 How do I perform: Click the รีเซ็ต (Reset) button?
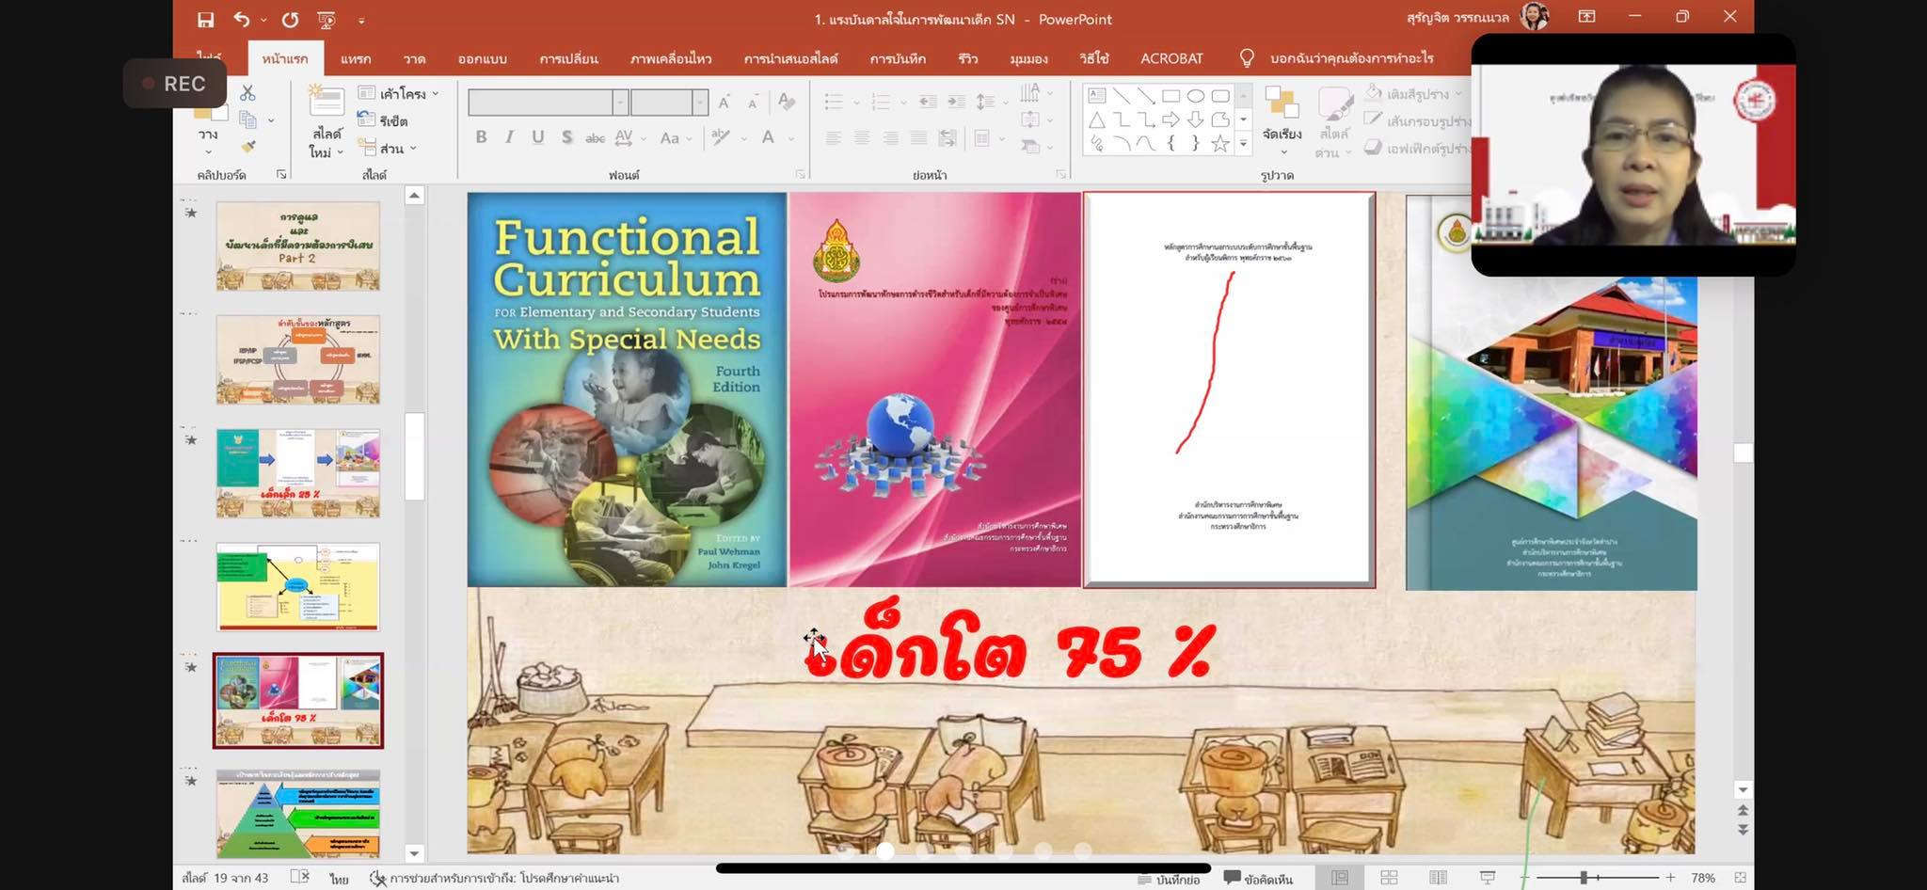(384, 120)
